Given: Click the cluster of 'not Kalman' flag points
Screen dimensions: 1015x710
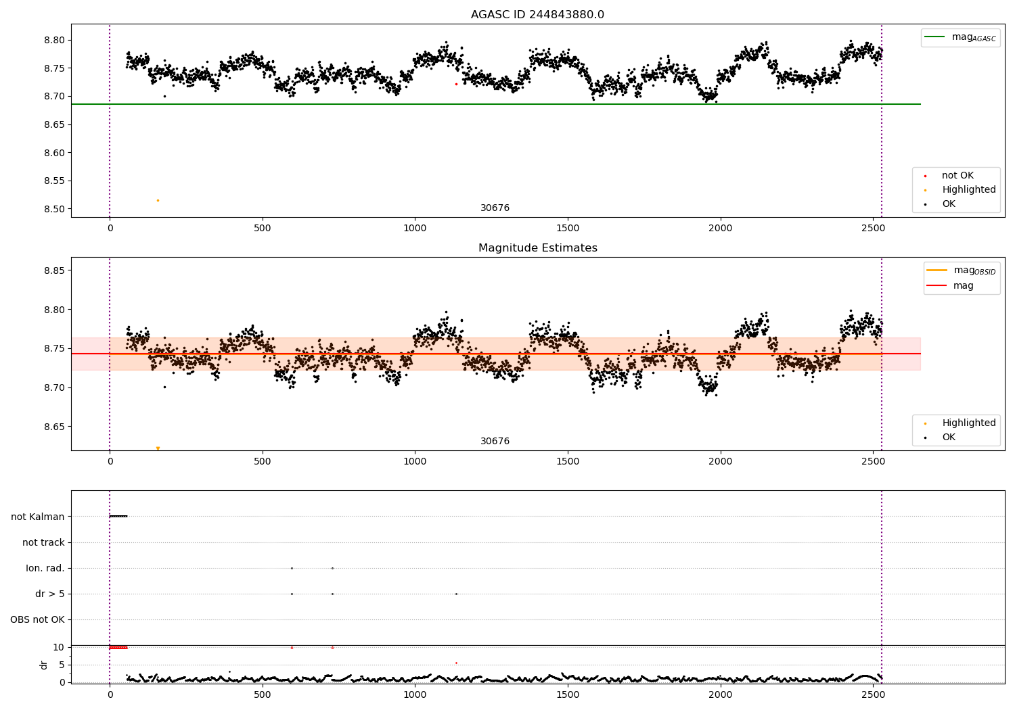Looking at the screenshot, I should coord(118,516).
